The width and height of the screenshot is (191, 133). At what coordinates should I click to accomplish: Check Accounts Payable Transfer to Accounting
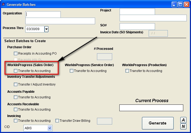coord(16,97)
